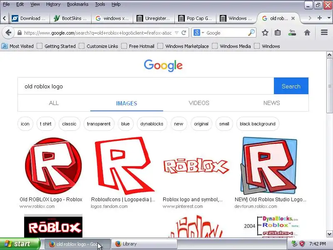Click the Most Visited bookmark icon
This screenshot has height=250, width=333.
point(5,46)
